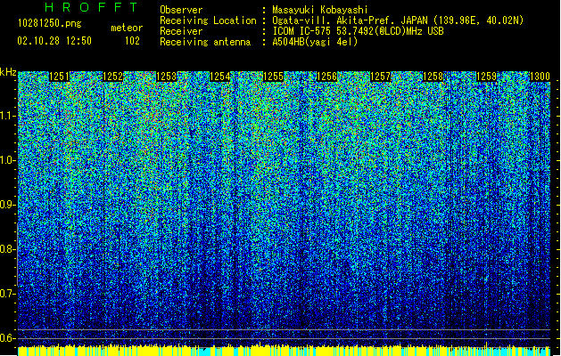Click the date stamp 02.10.28 12:50

[54, 41]
